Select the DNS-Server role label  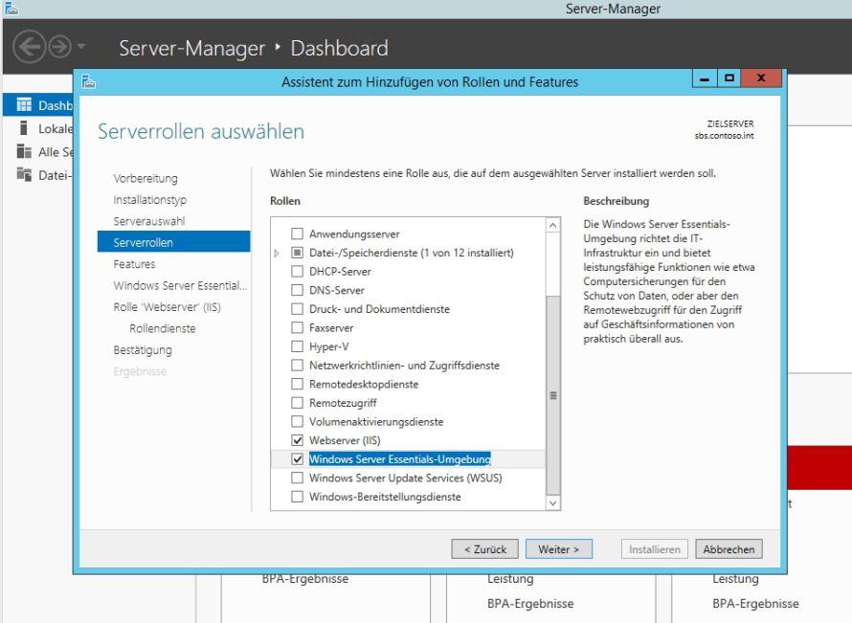click(337, 290)
